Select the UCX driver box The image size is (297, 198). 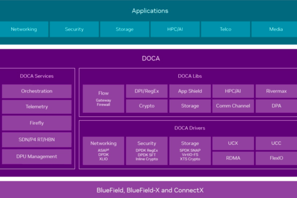point(233,144)
